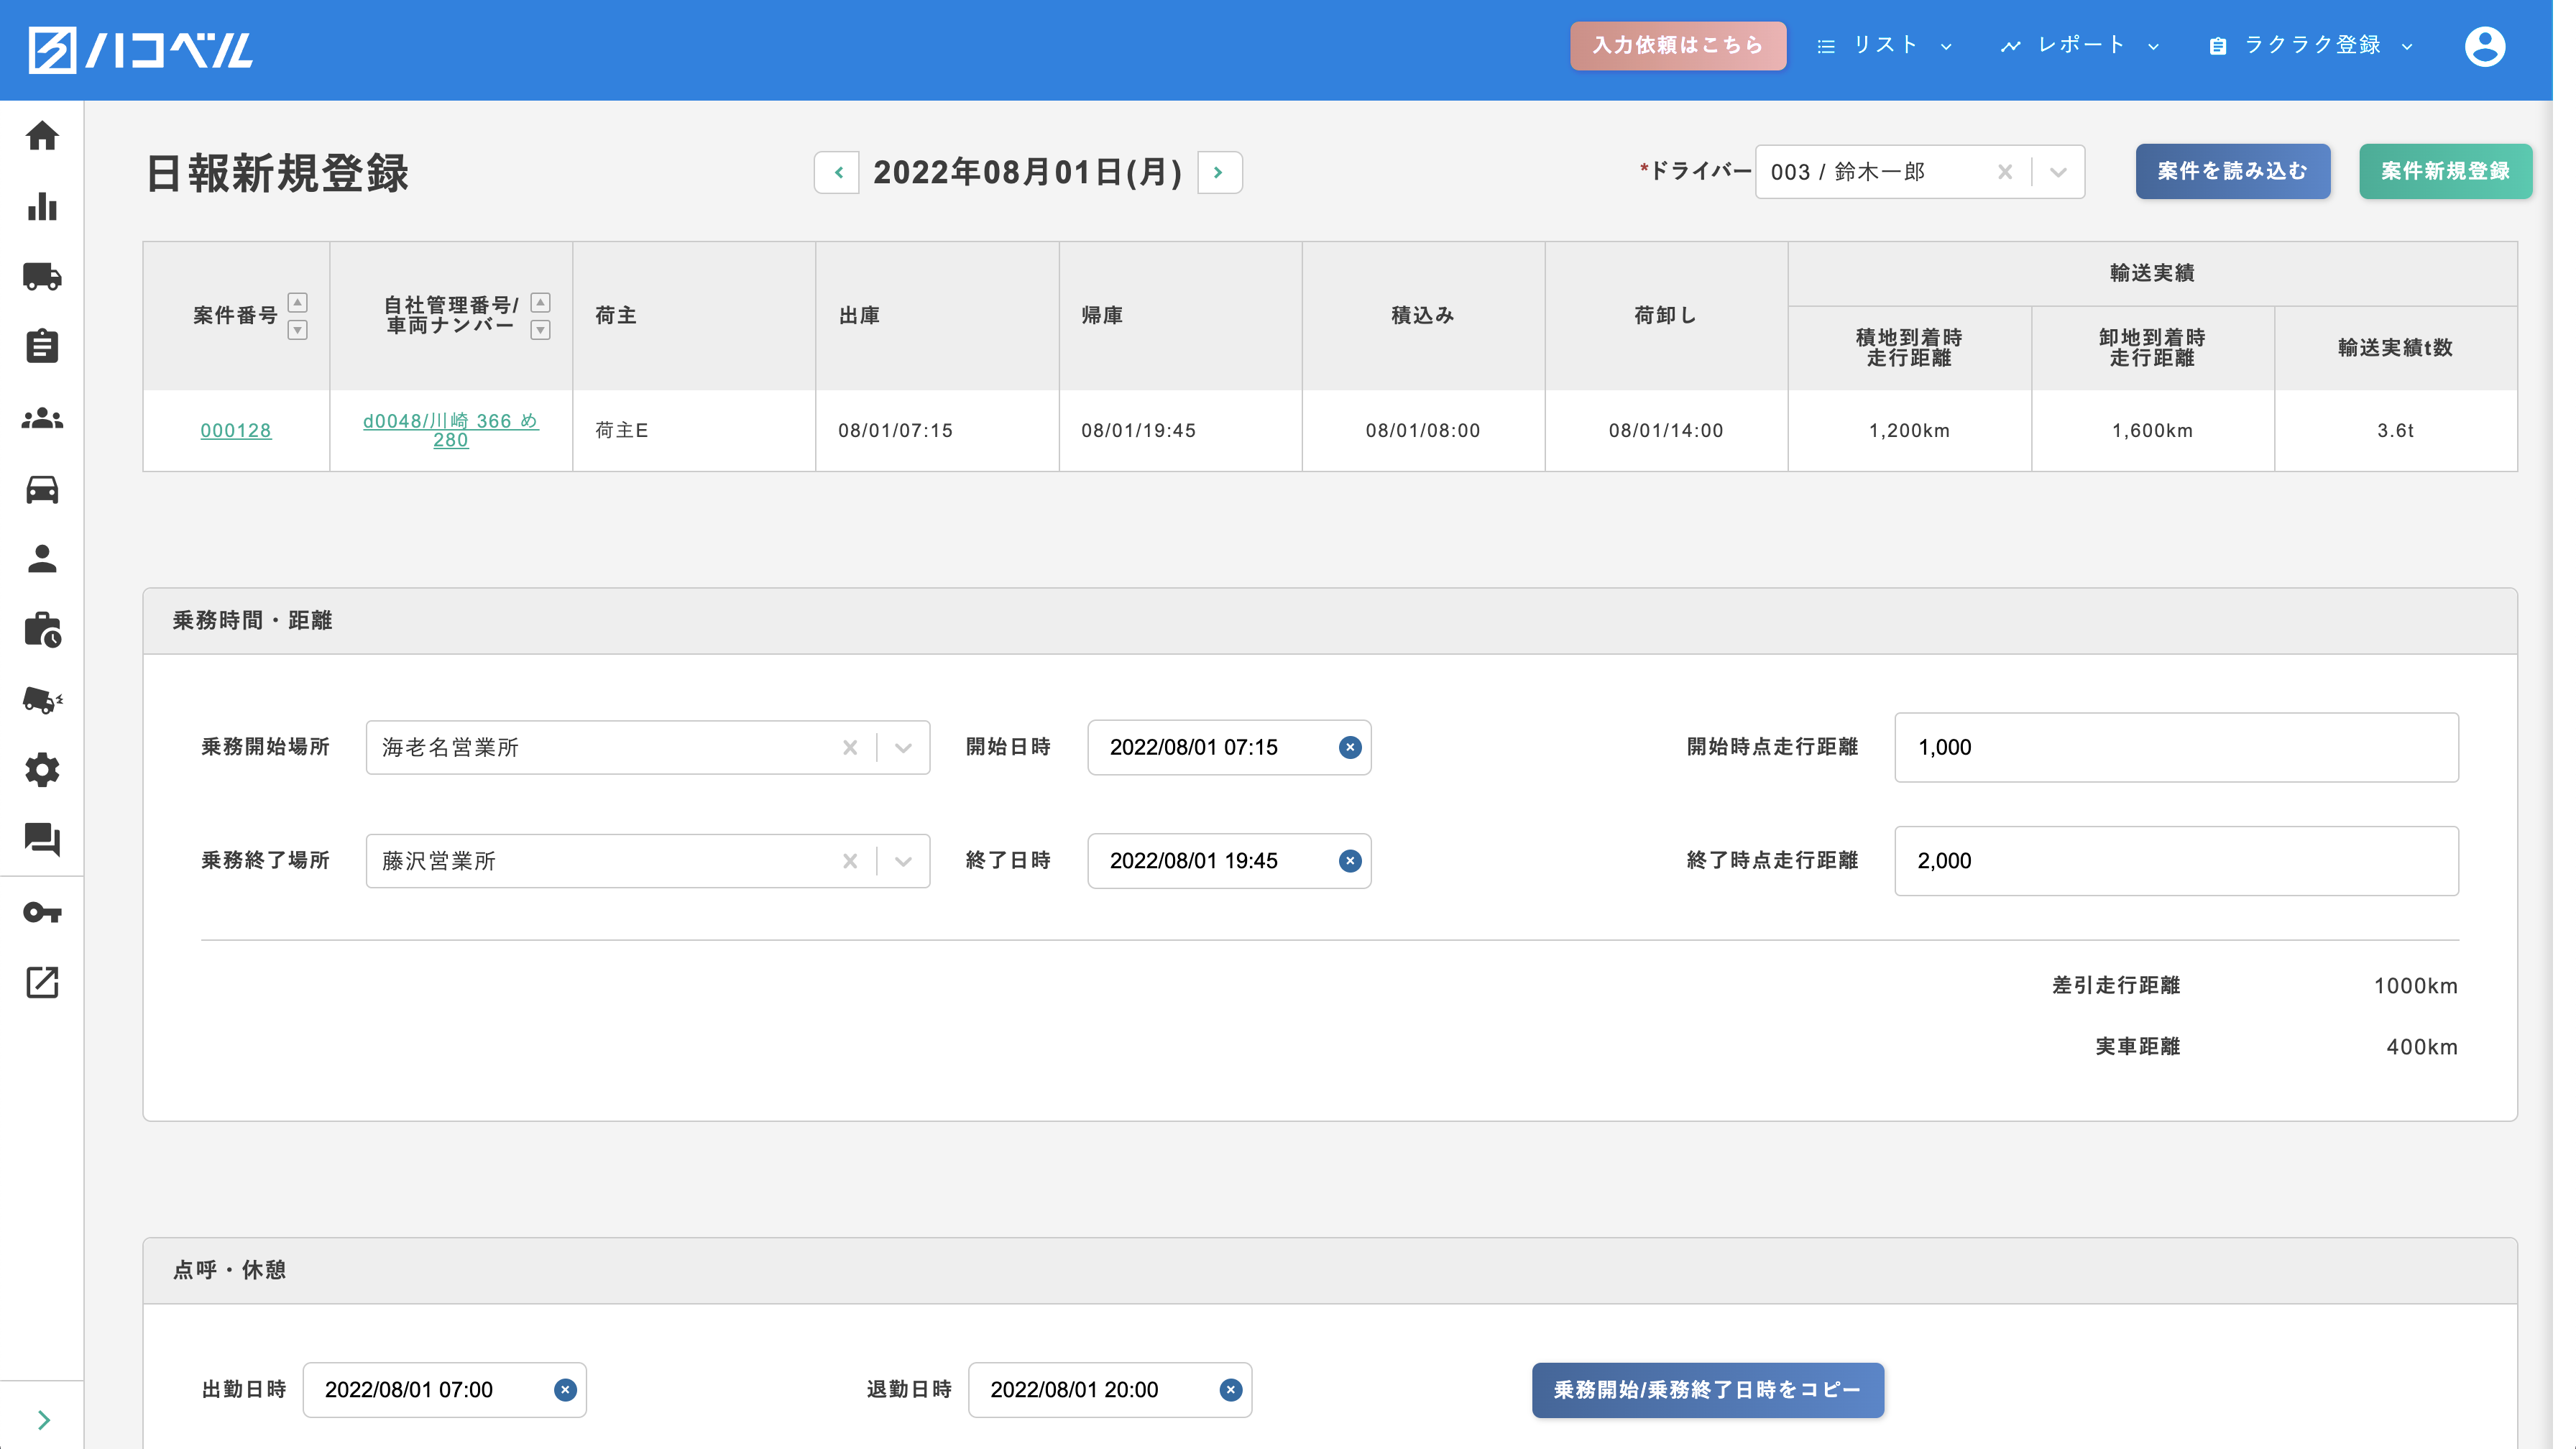Open the clipboard report icon

(42, 346)
